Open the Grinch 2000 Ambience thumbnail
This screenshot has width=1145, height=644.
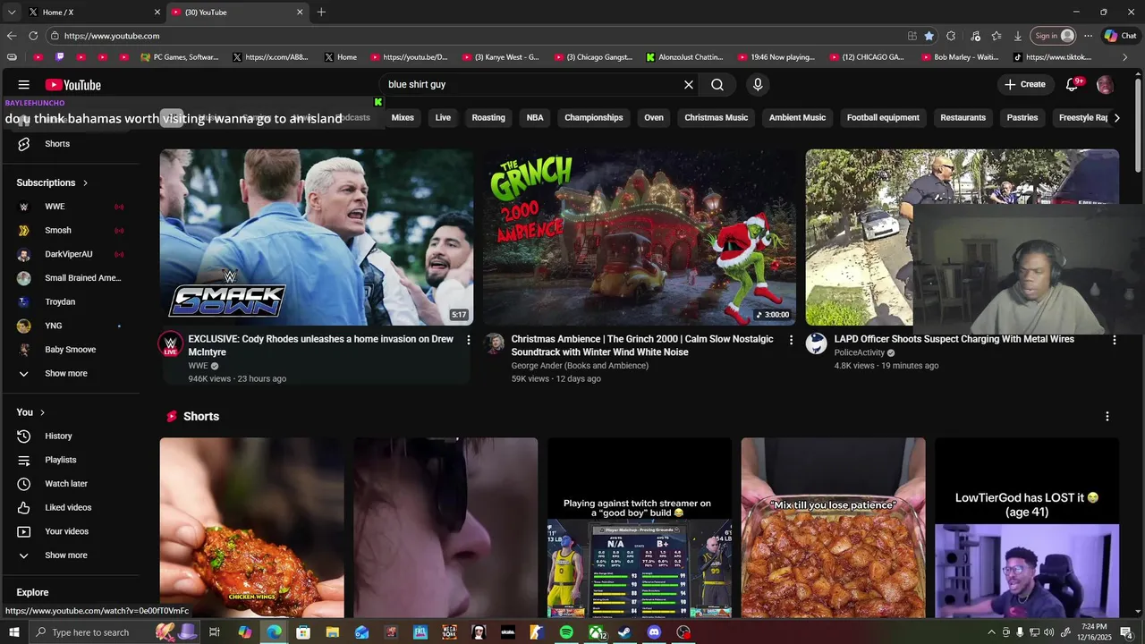640,237
